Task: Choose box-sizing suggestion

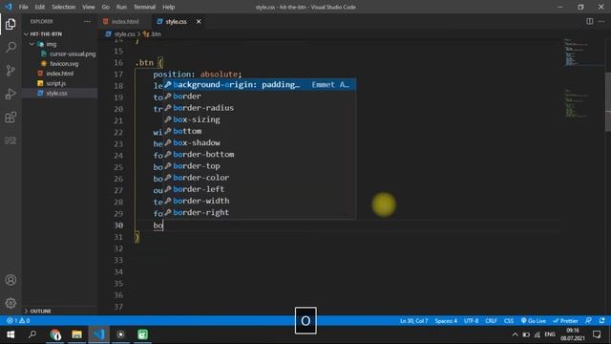Action: coord(259,119)
